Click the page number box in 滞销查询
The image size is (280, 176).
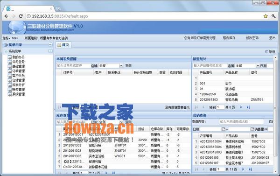[x=221, y=169]
